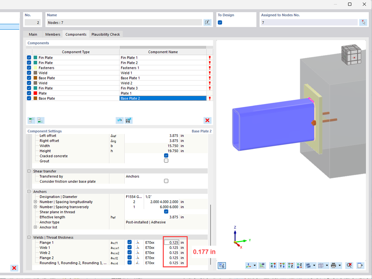372x279 pixels.
Task: Check Consider friction under base plate
Action: [166, 181]
